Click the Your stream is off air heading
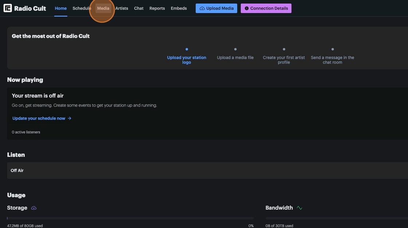 coord(38,96)
